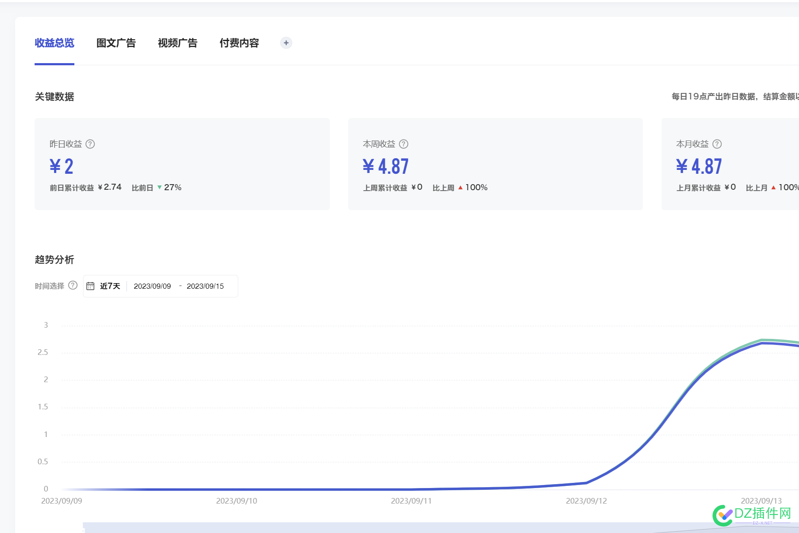Open the calendar icon in date picker

click(90, 286)
